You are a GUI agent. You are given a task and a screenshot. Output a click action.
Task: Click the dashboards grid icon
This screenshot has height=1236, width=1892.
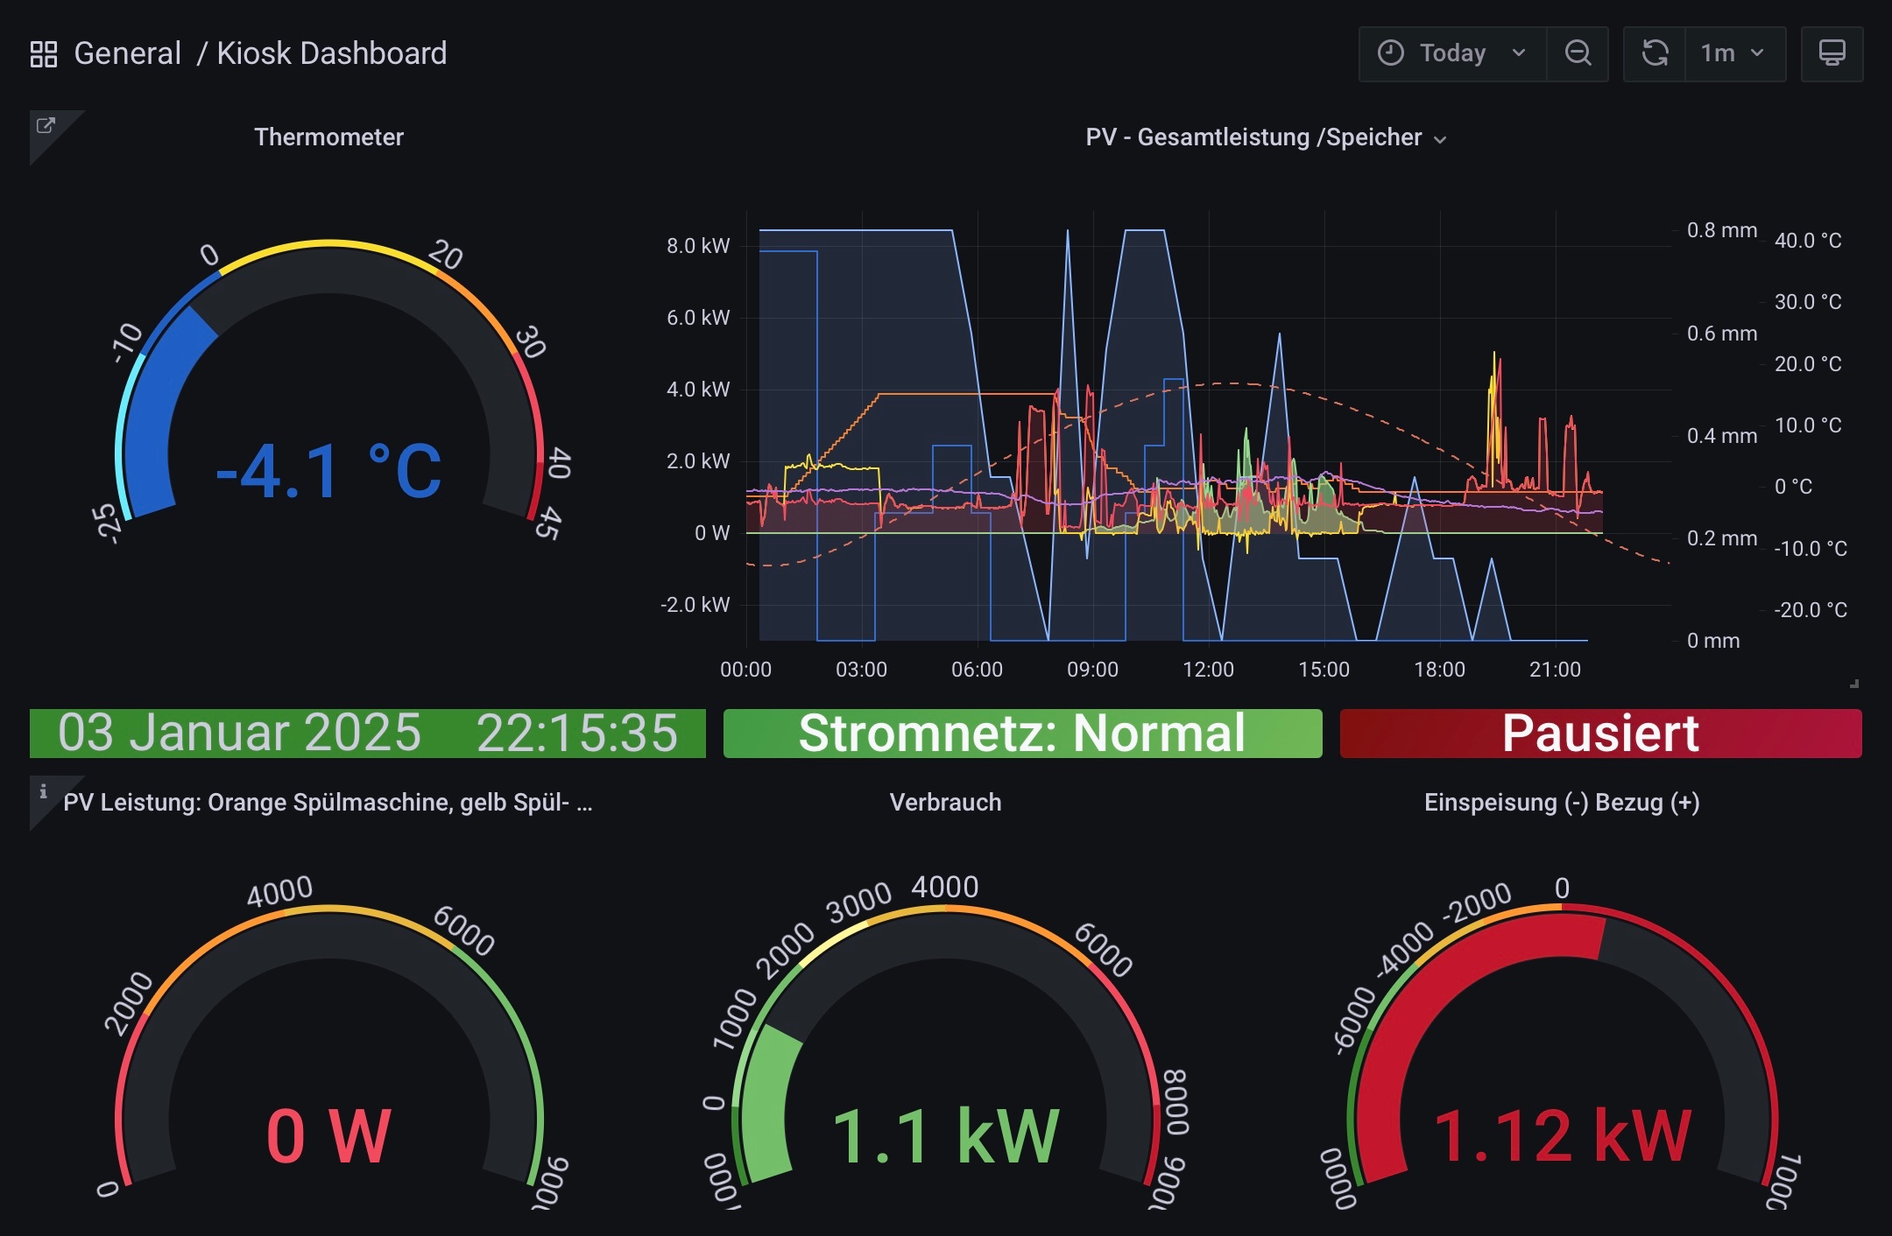coord(43,54)
